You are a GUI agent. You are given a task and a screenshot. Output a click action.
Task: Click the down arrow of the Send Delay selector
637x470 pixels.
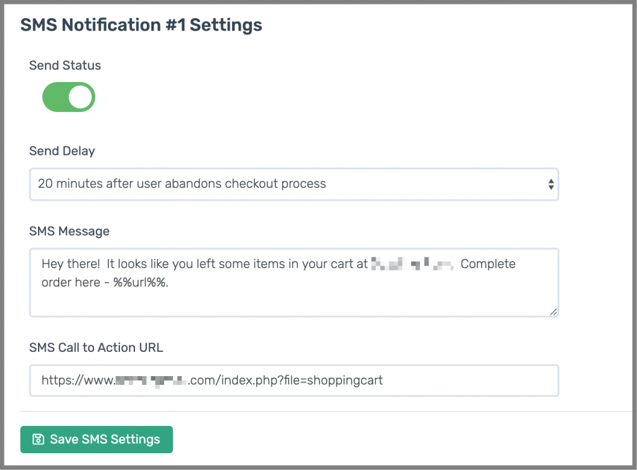pyautogui.click(x=550, y=188)
